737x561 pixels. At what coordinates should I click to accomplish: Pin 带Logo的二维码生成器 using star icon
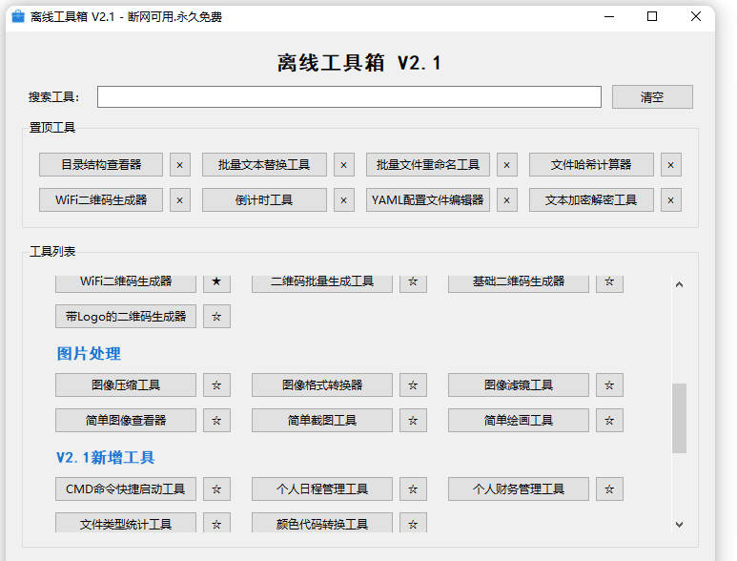(216, 317)
